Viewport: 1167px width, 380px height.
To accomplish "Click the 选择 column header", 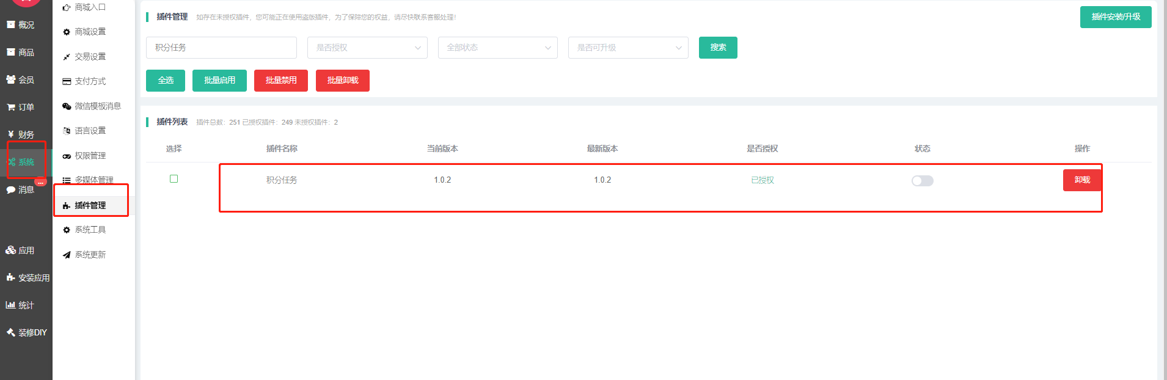I will 174,148.
